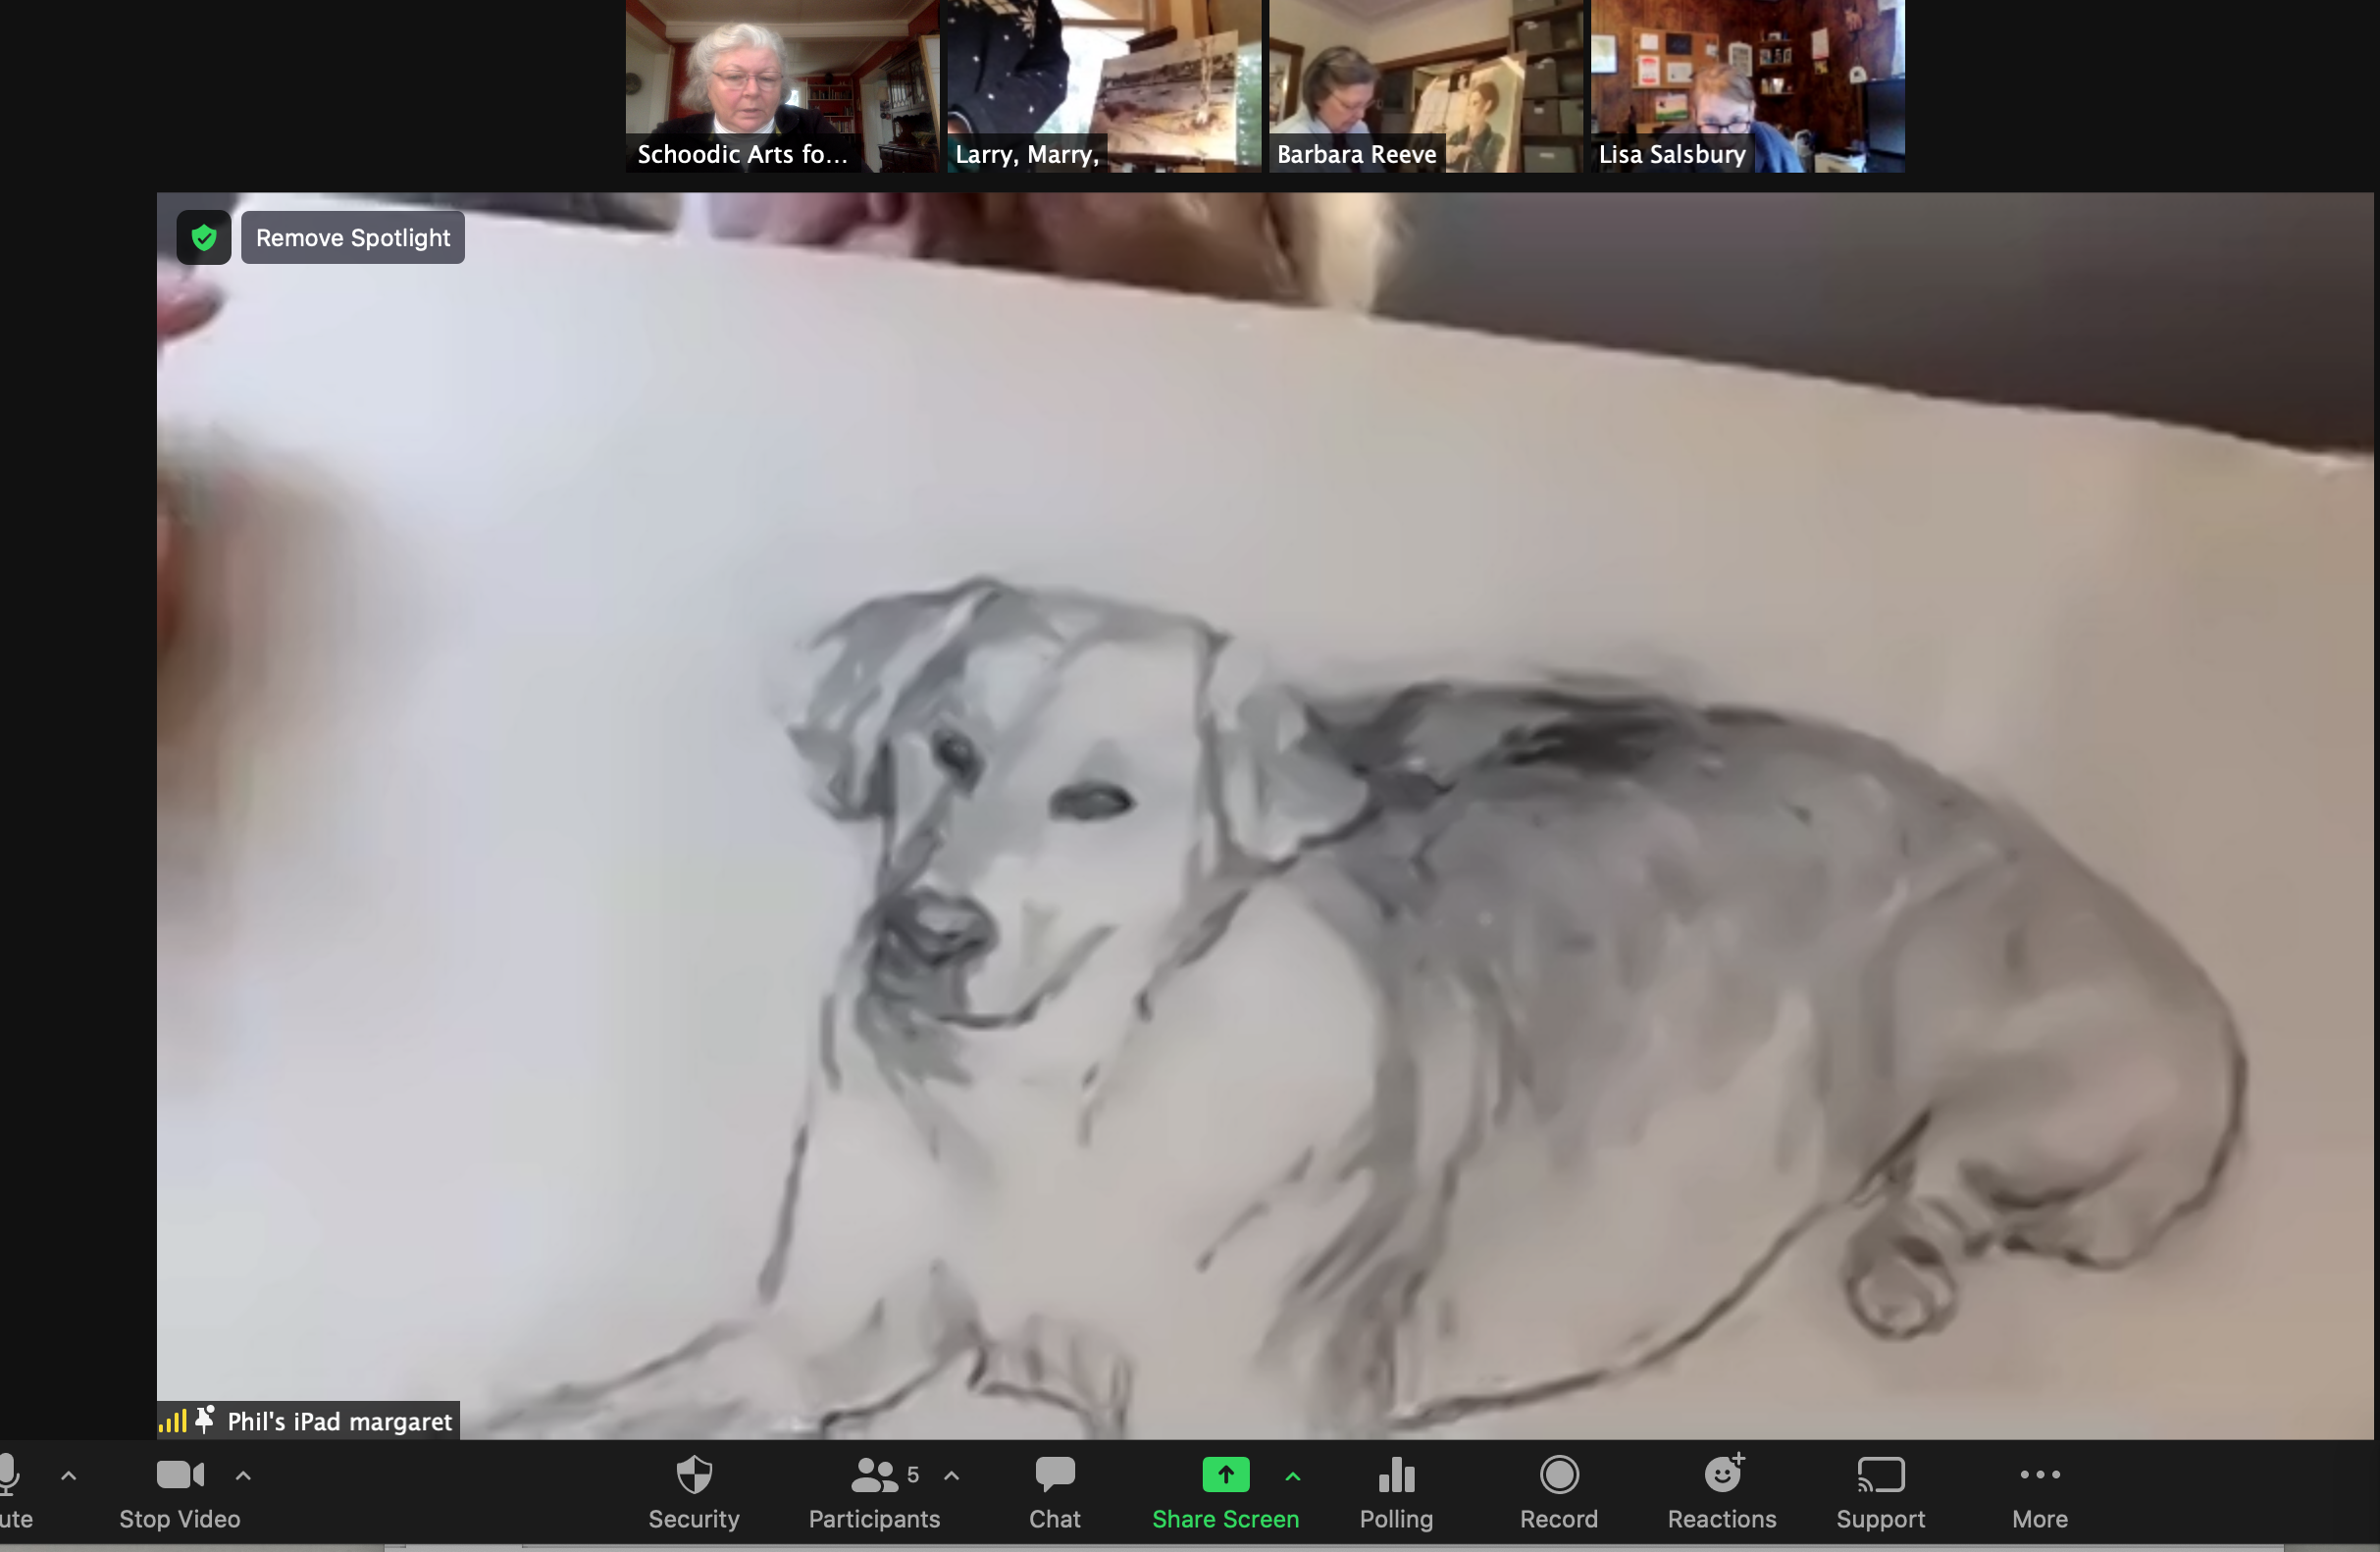Click the Remove Spotlight button
This screenshot has height=1552, width=2380.
(352, 238)
